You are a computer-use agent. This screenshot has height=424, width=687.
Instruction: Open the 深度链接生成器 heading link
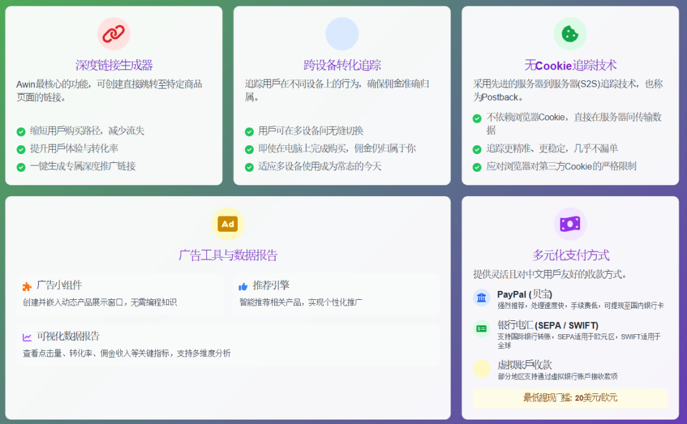tap(113, 65)
